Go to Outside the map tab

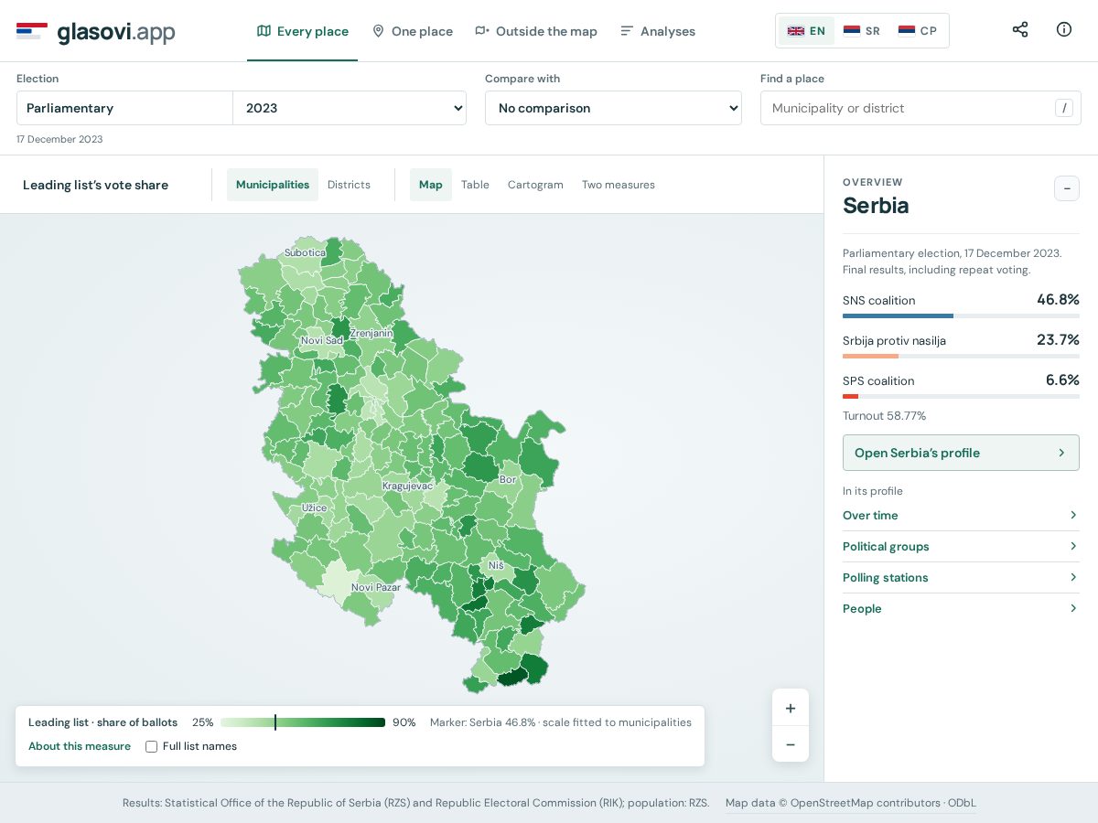click(536, 31)
